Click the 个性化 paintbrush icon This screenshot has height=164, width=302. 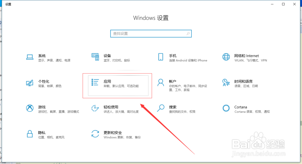tap(30, 83)
